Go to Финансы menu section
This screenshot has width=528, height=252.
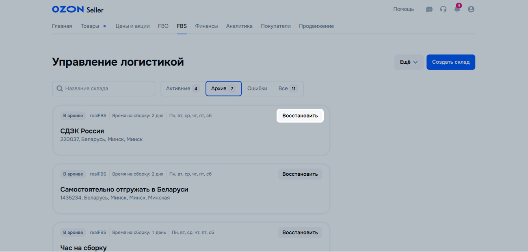(206, 26)
